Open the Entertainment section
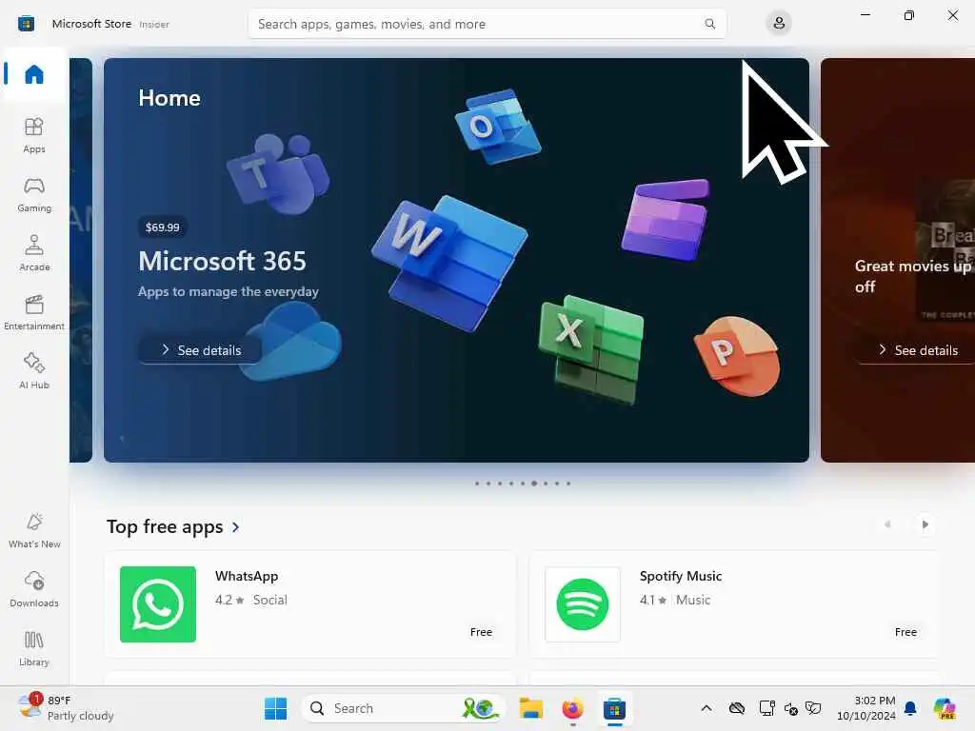This screenshot has height=731, width=975. coord(34,312)
